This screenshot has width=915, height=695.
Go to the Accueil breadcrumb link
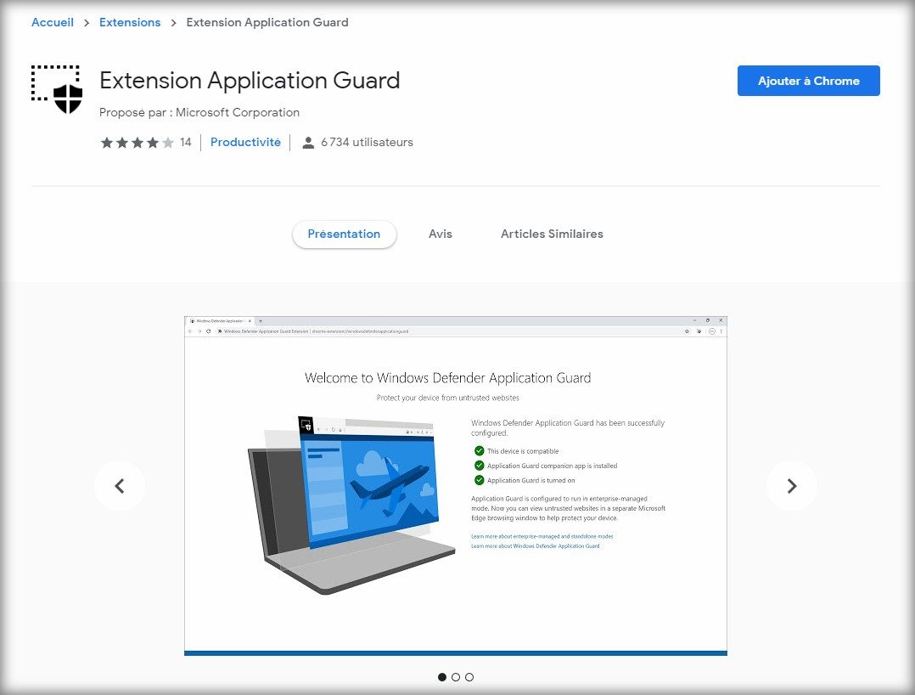click(53, 22)
